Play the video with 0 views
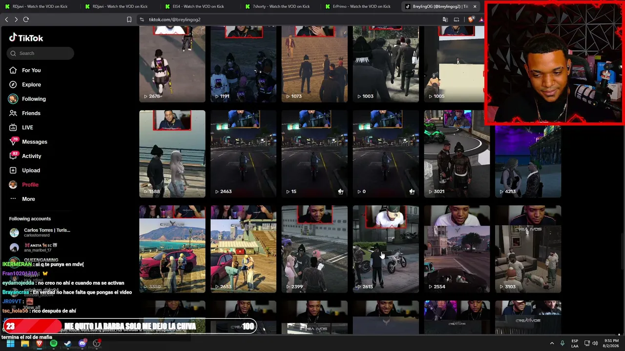The height and width of the screenshot is (351, 625). click(386, 154)
